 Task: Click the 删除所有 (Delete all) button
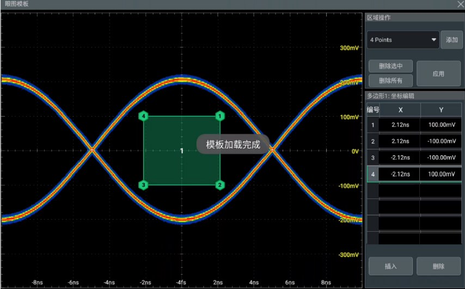click(x=390, y=81)
